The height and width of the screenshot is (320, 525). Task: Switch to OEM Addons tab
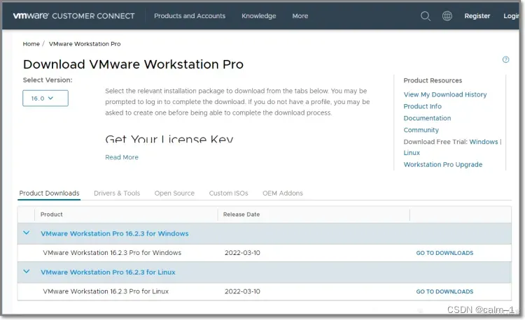click(x=283, y=193)
